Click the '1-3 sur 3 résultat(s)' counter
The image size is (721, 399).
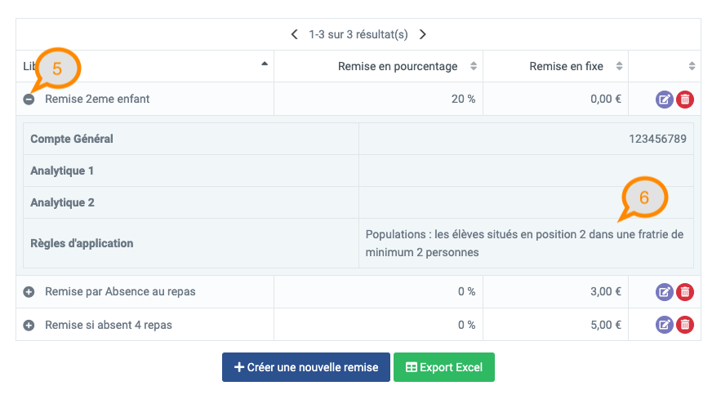coord(358,34)
